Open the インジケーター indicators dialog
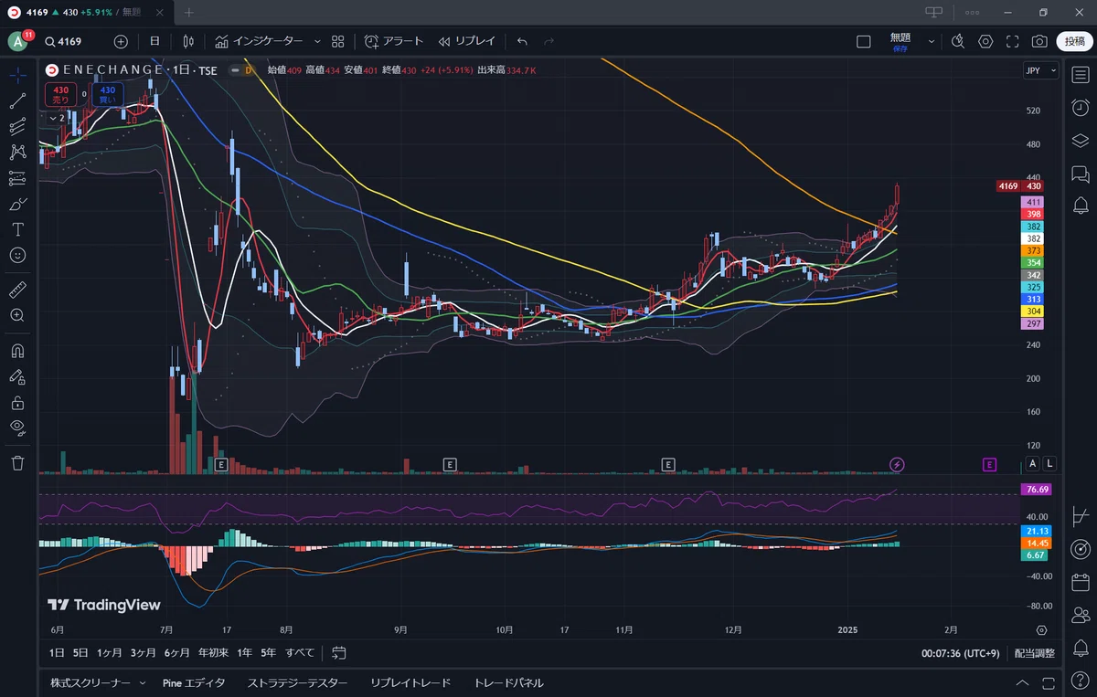1097x697 pixels. pyautogui.click(x=259, y=41)
